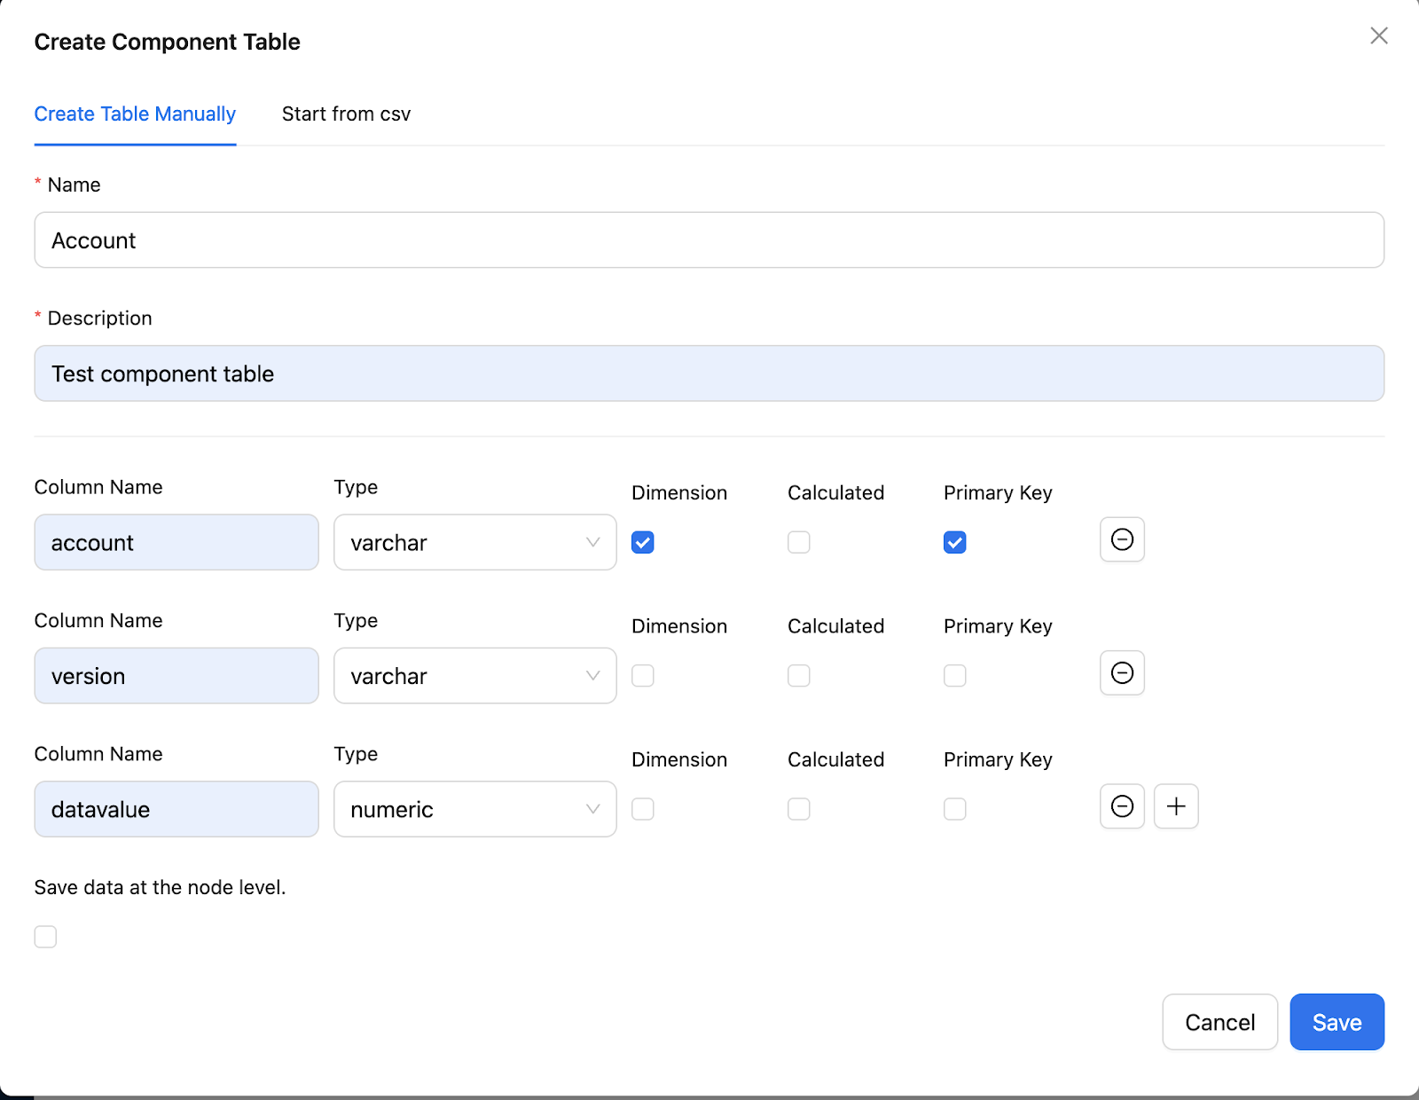Edit the Name field containing Account
This screenshot has width=1419, height=1100.
[x=709, y=240]
